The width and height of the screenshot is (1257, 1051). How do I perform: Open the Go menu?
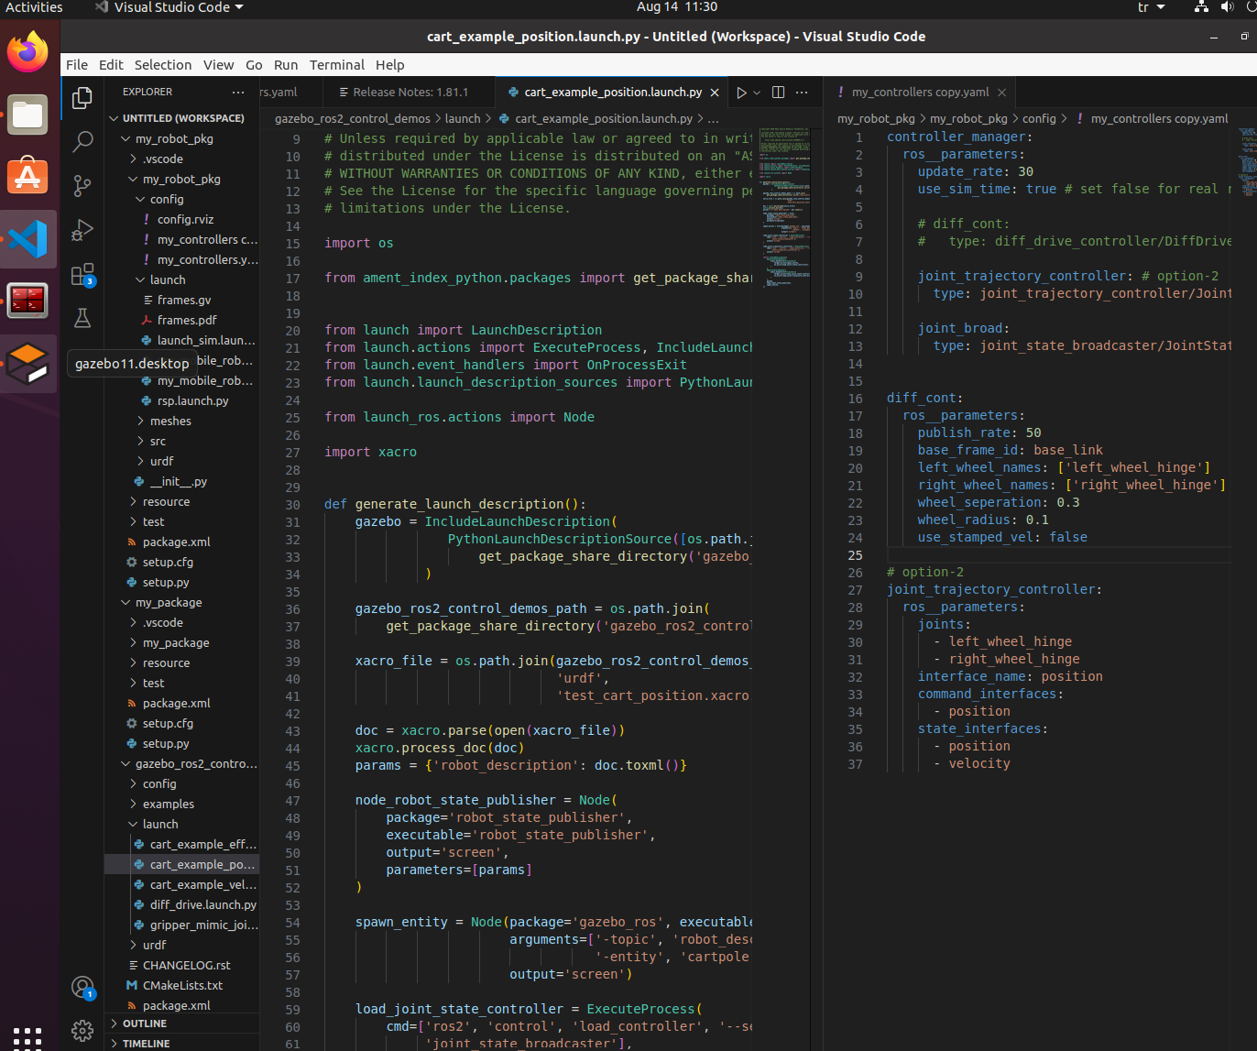pyautogui.click(x=254, y=65)
